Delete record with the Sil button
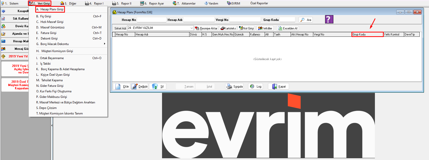 point(158,87)
